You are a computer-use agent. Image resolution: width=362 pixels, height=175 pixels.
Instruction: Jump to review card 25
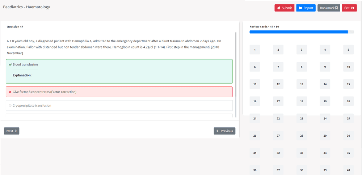click(x=348, y=119)
